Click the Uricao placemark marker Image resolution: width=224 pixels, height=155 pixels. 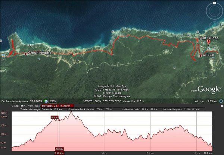(x=200, y=56)
